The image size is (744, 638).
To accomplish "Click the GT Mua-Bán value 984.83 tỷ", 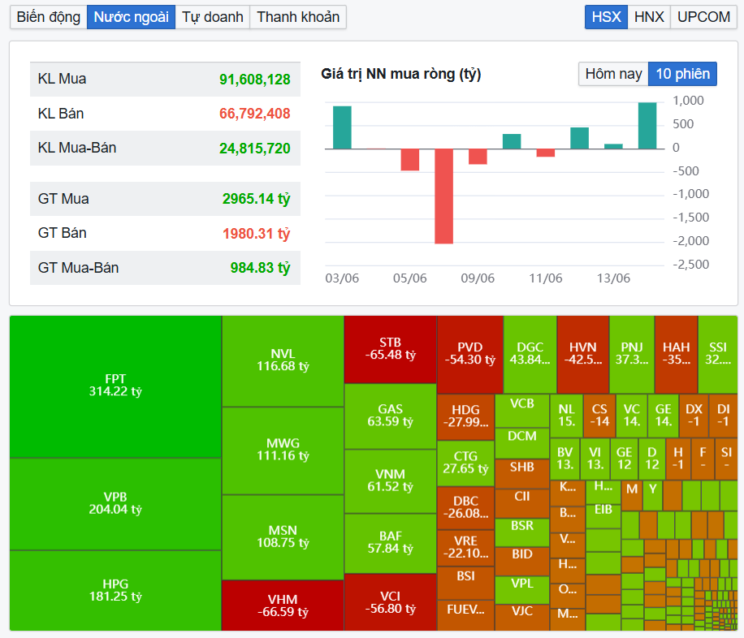I will point(260,268).
